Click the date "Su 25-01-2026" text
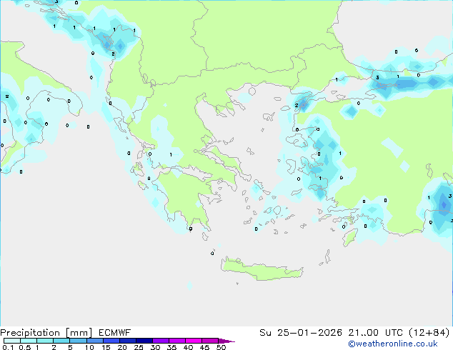 (301, 333)
